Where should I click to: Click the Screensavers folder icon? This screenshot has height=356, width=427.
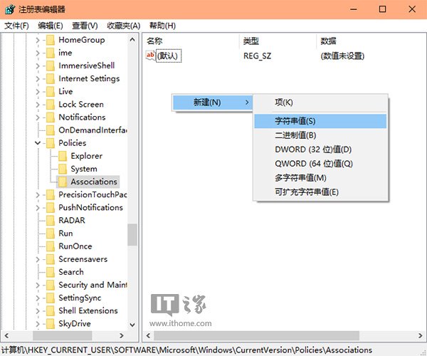pos(50,259)
